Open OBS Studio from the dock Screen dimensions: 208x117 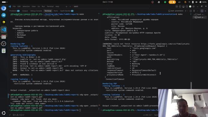point(4,44)
